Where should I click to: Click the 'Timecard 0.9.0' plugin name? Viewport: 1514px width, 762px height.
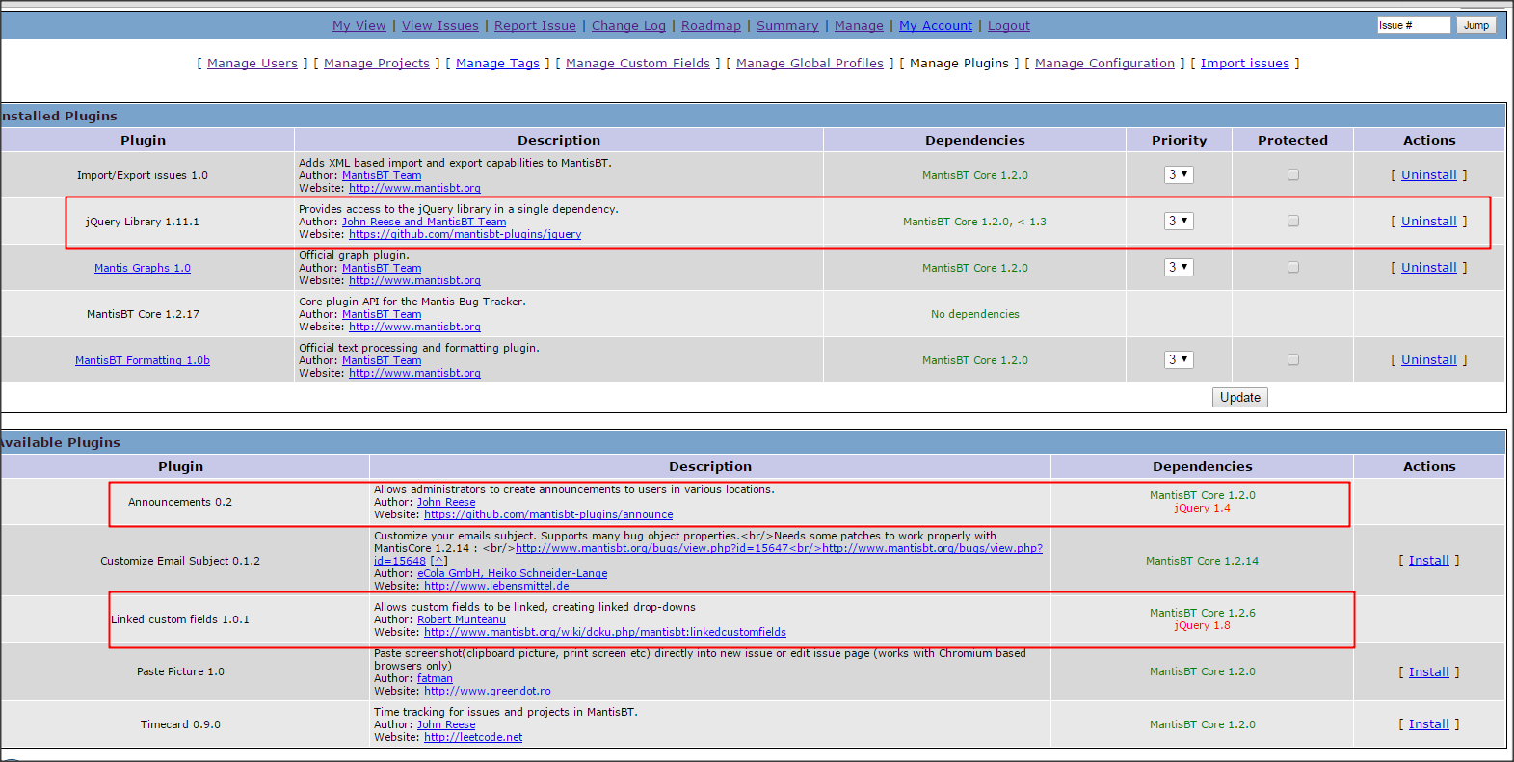(180, 724)
